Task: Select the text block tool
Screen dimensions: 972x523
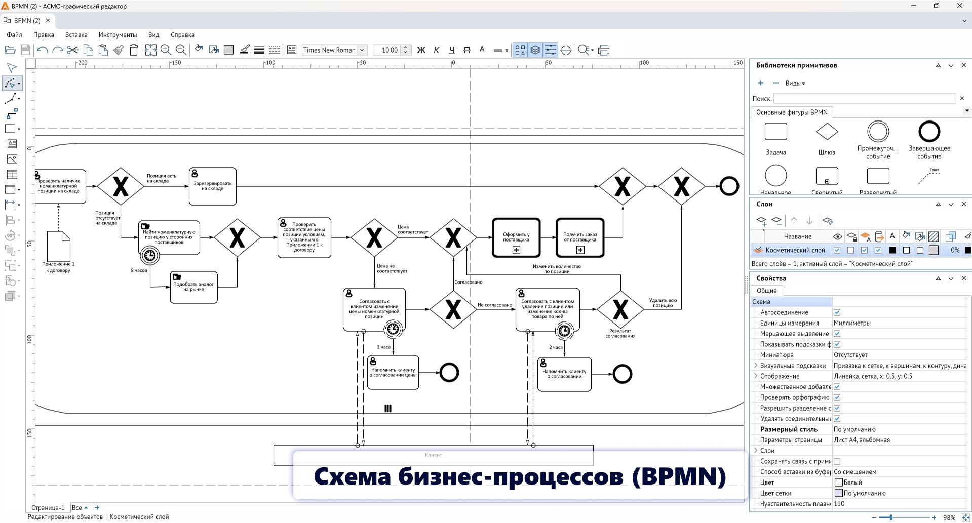Action: (x=12, y=144)
